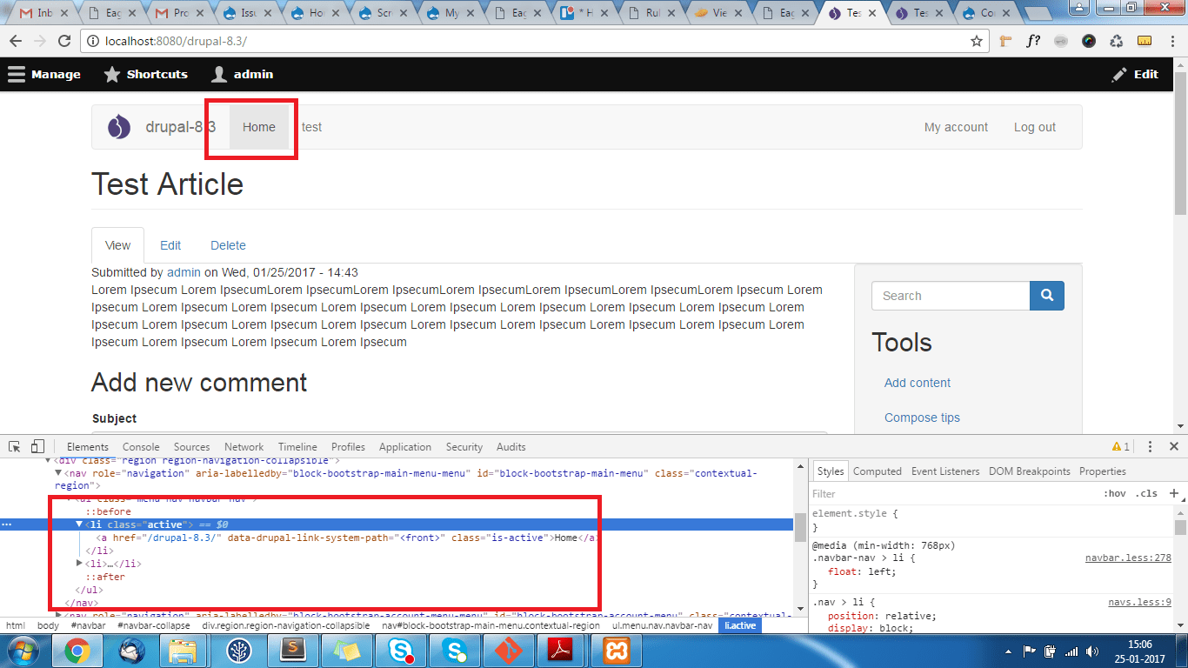Screen dimensions: 1188x668
Task: Toggle the .cls class editor
Action: click(x=1148, y=493)
